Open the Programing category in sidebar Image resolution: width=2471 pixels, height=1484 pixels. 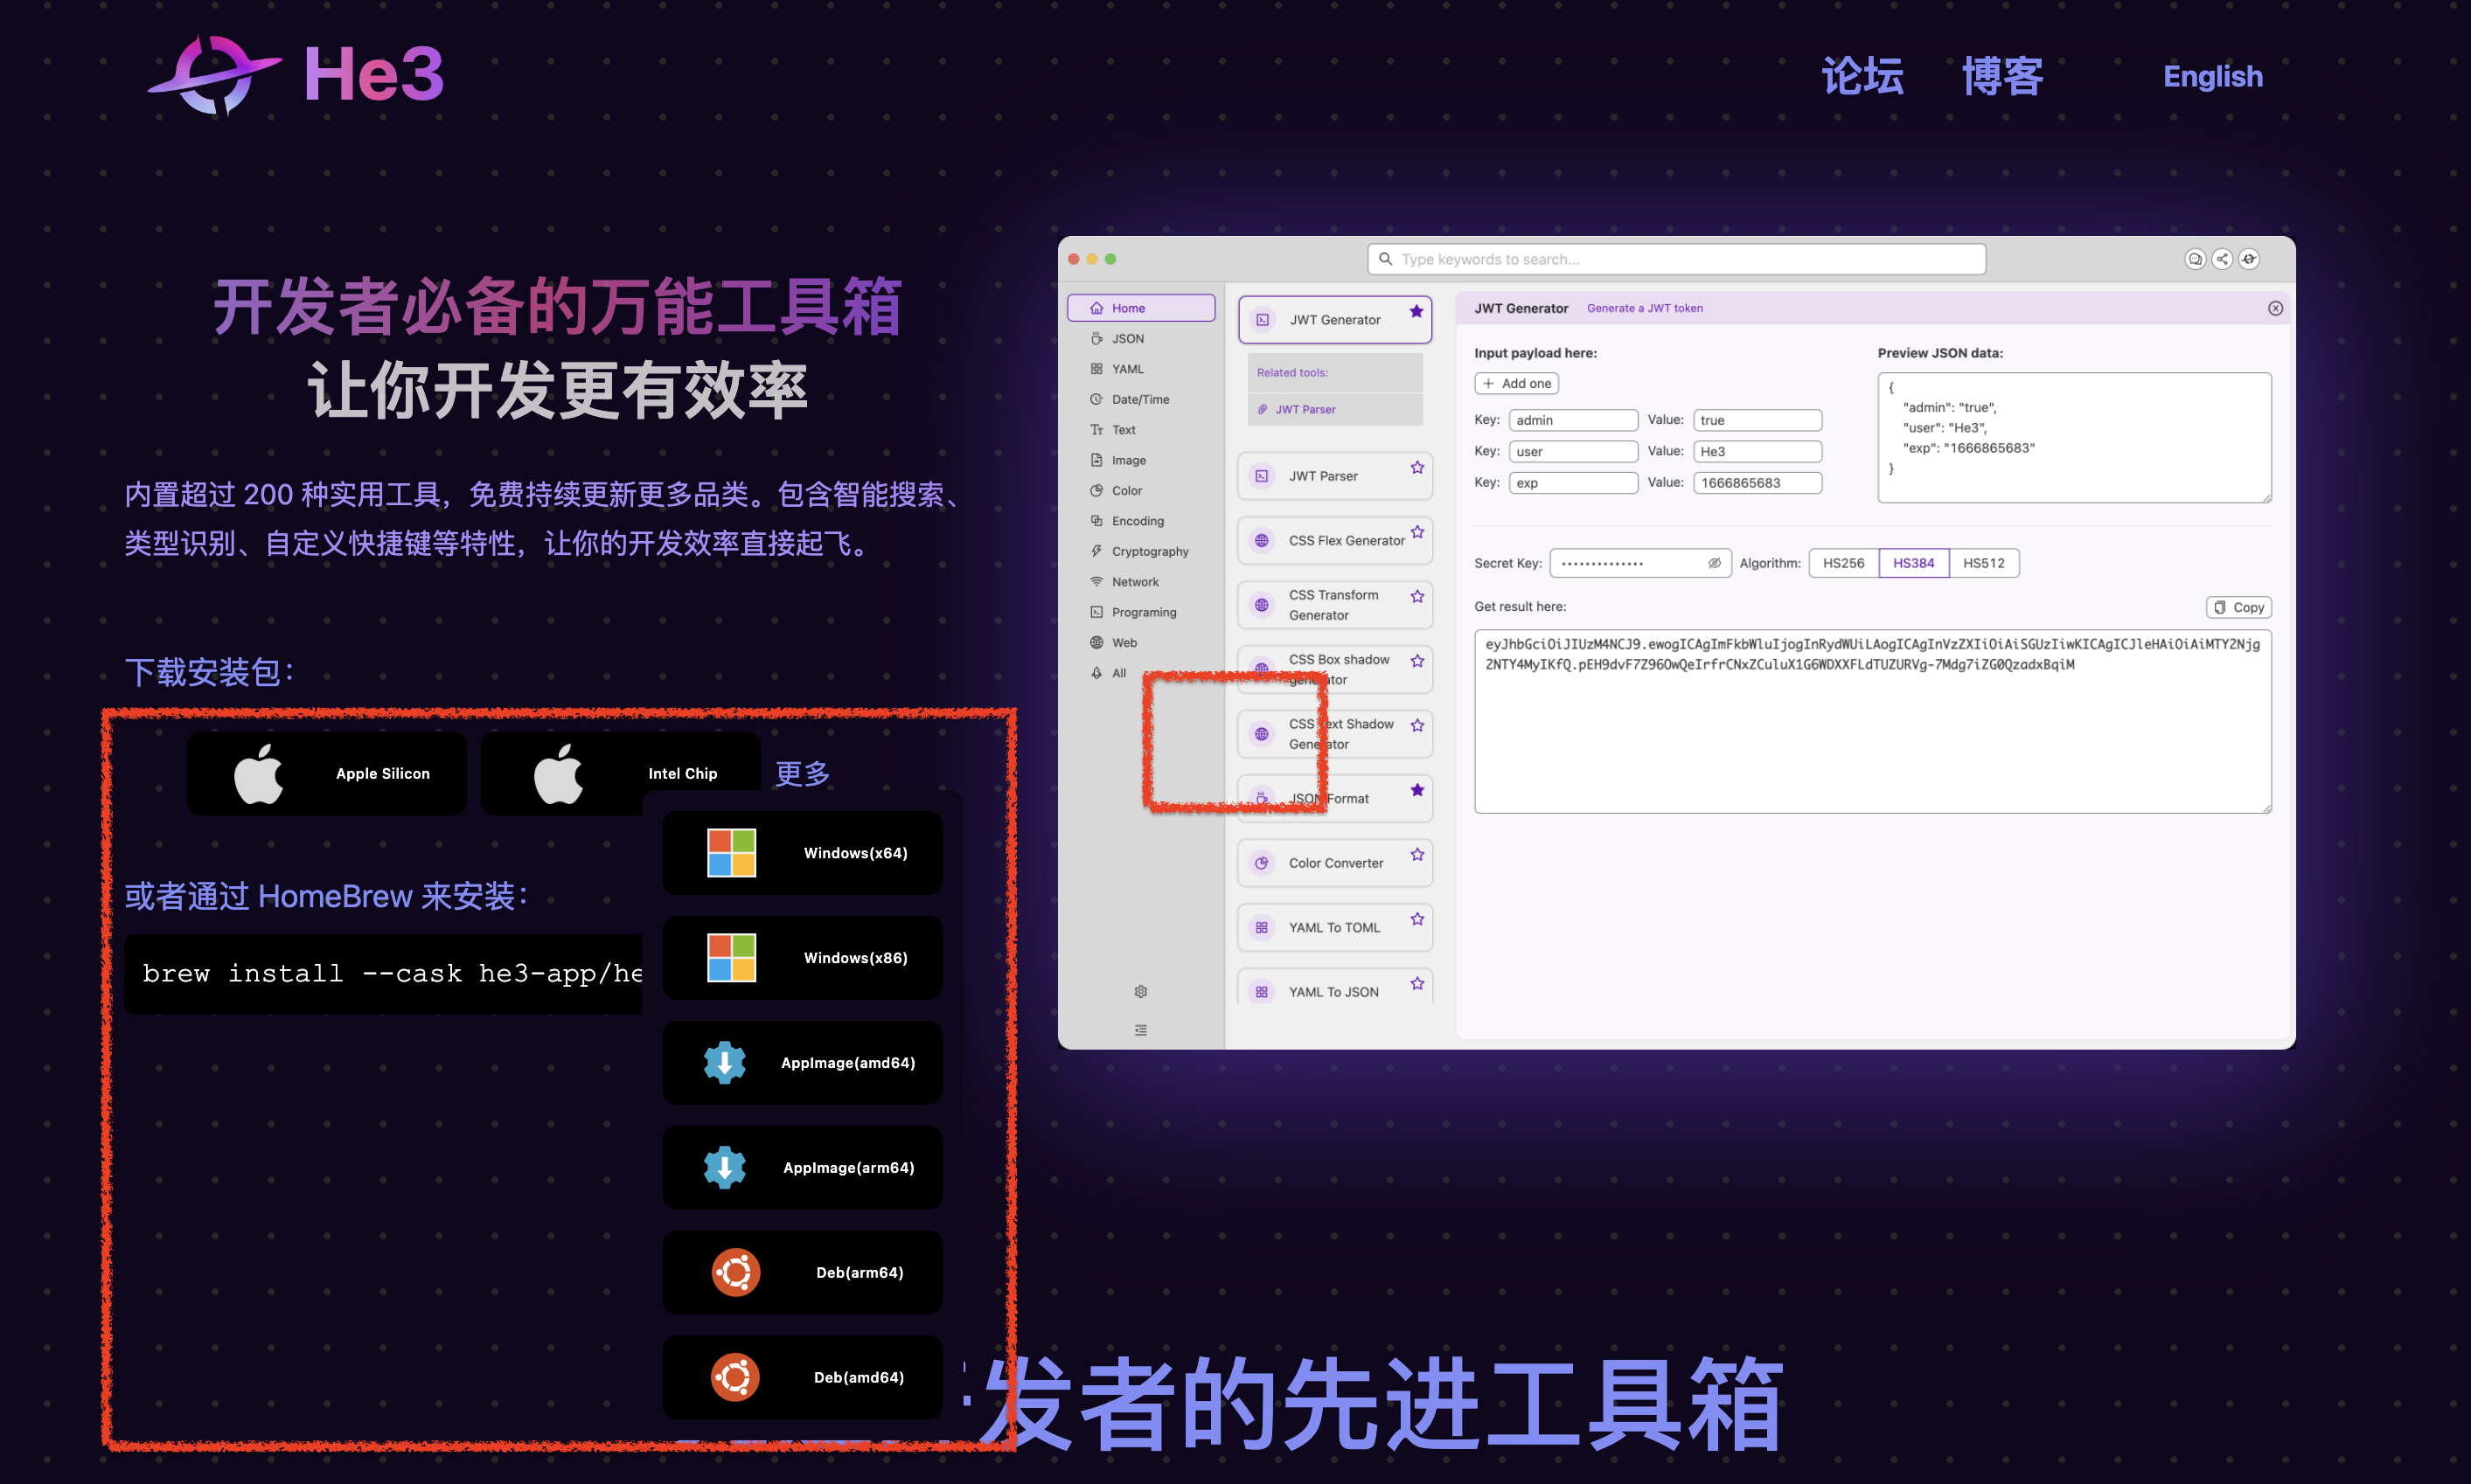point(1144,612)
